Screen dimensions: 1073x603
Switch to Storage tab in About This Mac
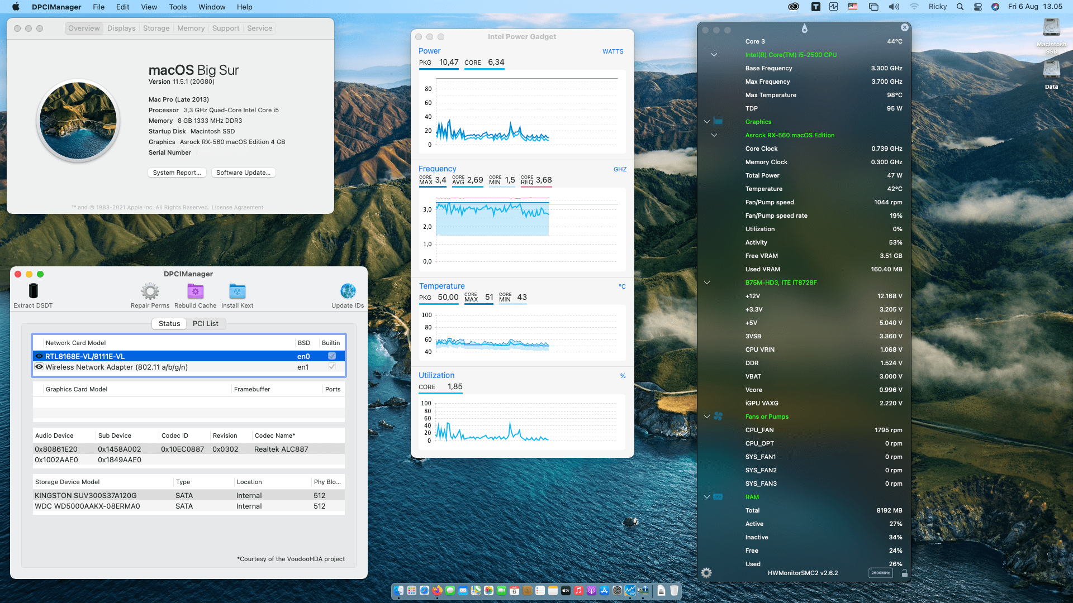156,28
